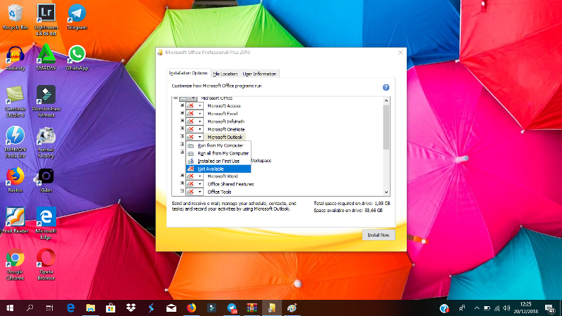Click the taskbar search icon
Viewport: 562px width, 316px height.
point(30,308)
